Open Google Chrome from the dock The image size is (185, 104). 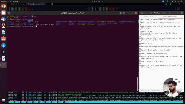click(x=3, y=6)
